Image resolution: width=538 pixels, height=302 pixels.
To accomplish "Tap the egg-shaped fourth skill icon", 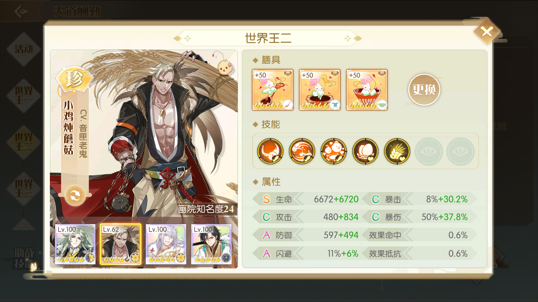I will [x=365, y=151].
